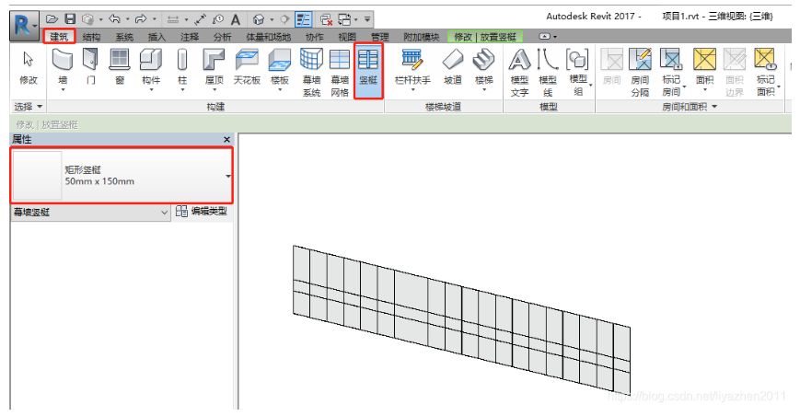Open the Undo history dropdown arrow
The width and height of the screenshot is (800, 416).
click(x=127, y=19)
